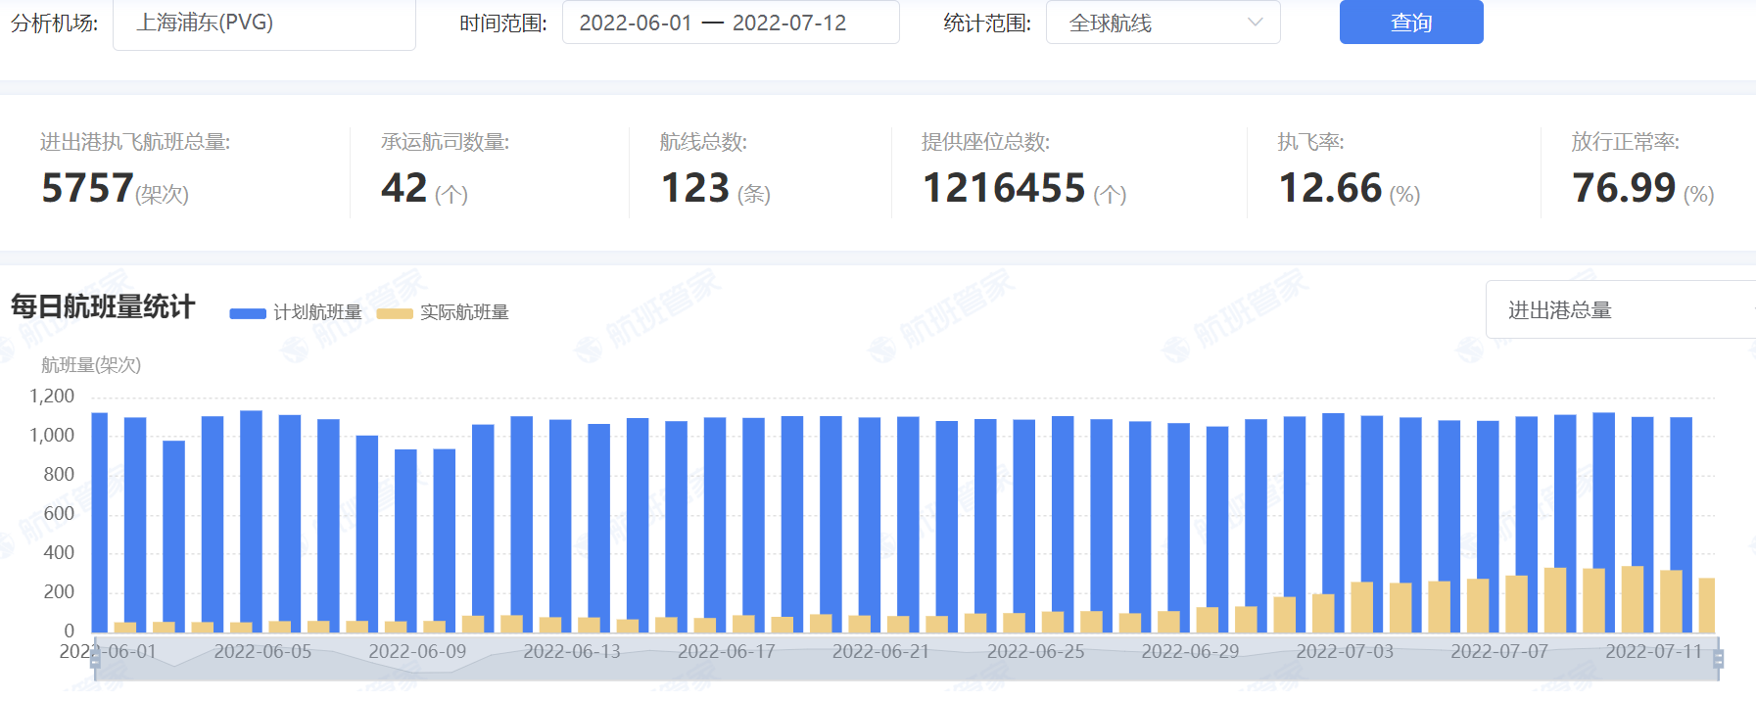Click the 123 total routes value

coord(695,188)
